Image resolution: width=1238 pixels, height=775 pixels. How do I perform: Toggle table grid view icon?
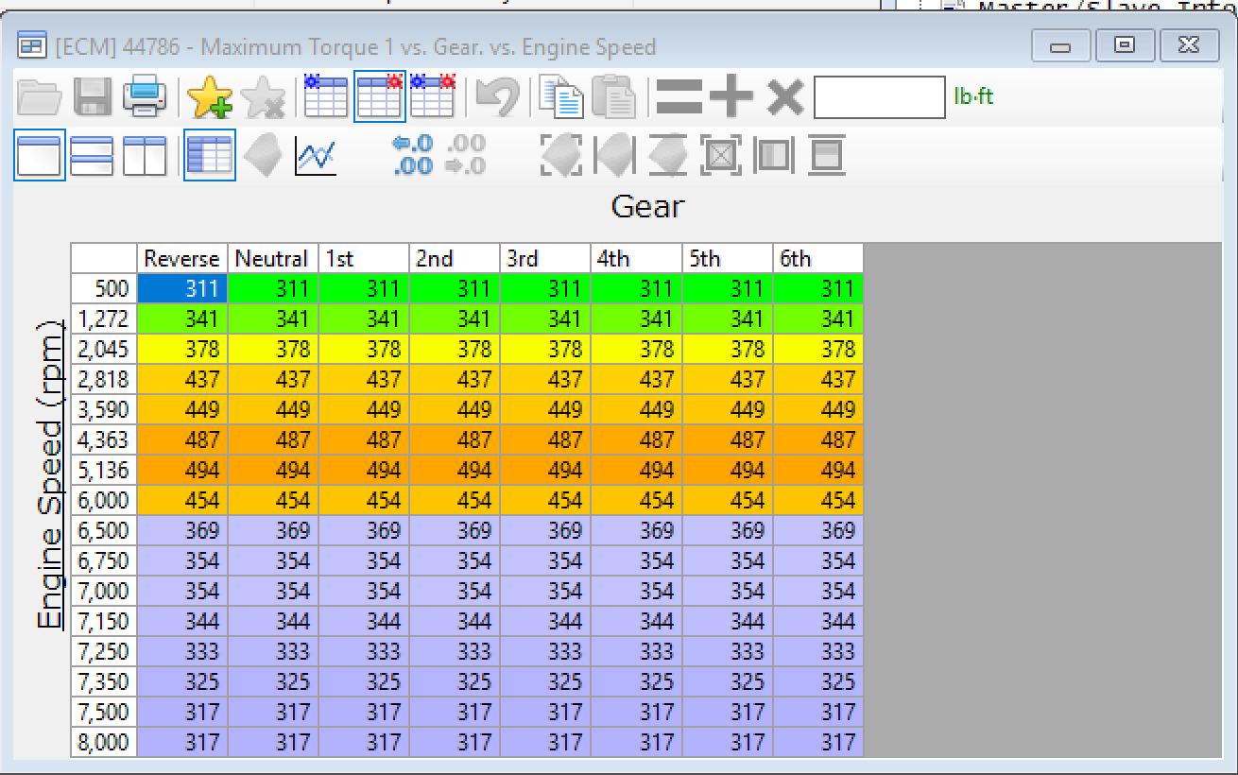pos(209,155)
